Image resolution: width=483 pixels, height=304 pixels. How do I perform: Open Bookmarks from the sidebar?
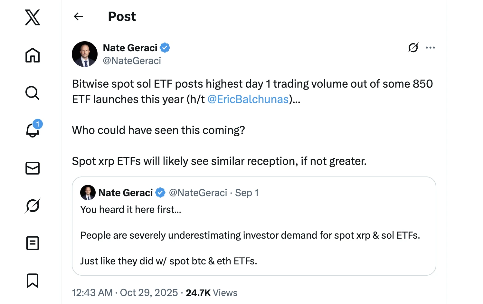click(x=32, y=281)
